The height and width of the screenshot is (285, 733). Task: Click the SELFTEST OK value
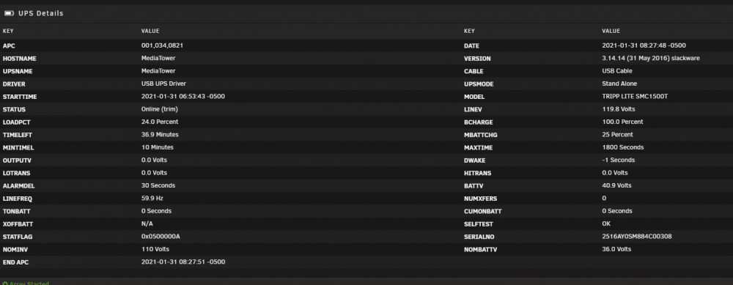coord(606,223)
